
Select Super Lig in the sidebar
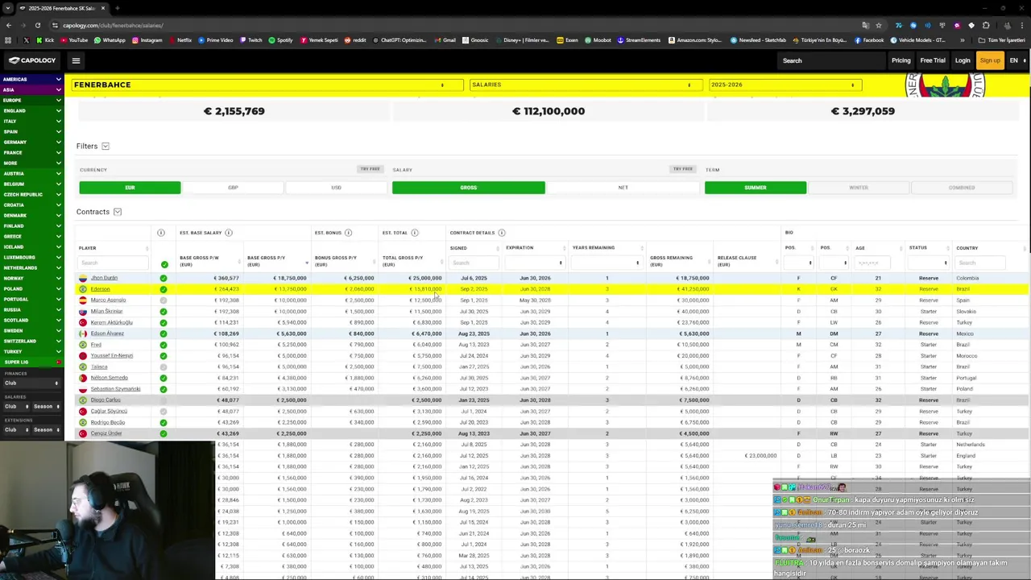(x=31, y=362)
